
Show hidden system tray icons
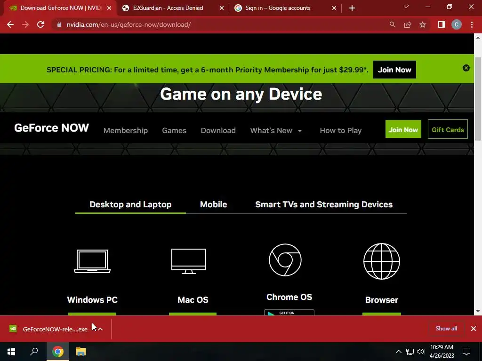coord(398,352)
